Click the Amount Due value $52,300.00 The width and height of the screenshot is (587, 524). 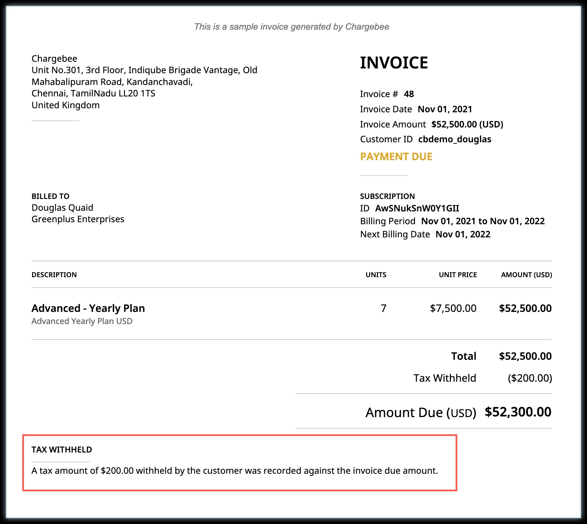point(518,412)
